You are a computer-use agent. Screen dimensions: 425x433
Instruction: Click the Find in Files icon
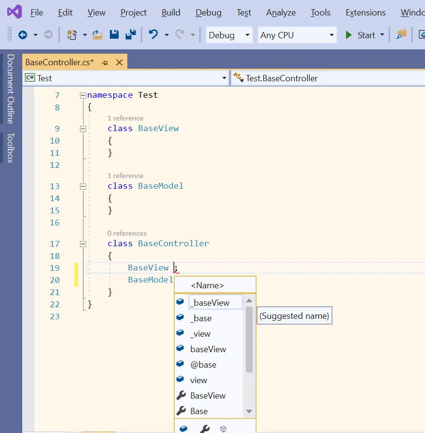tap(401, 35)
